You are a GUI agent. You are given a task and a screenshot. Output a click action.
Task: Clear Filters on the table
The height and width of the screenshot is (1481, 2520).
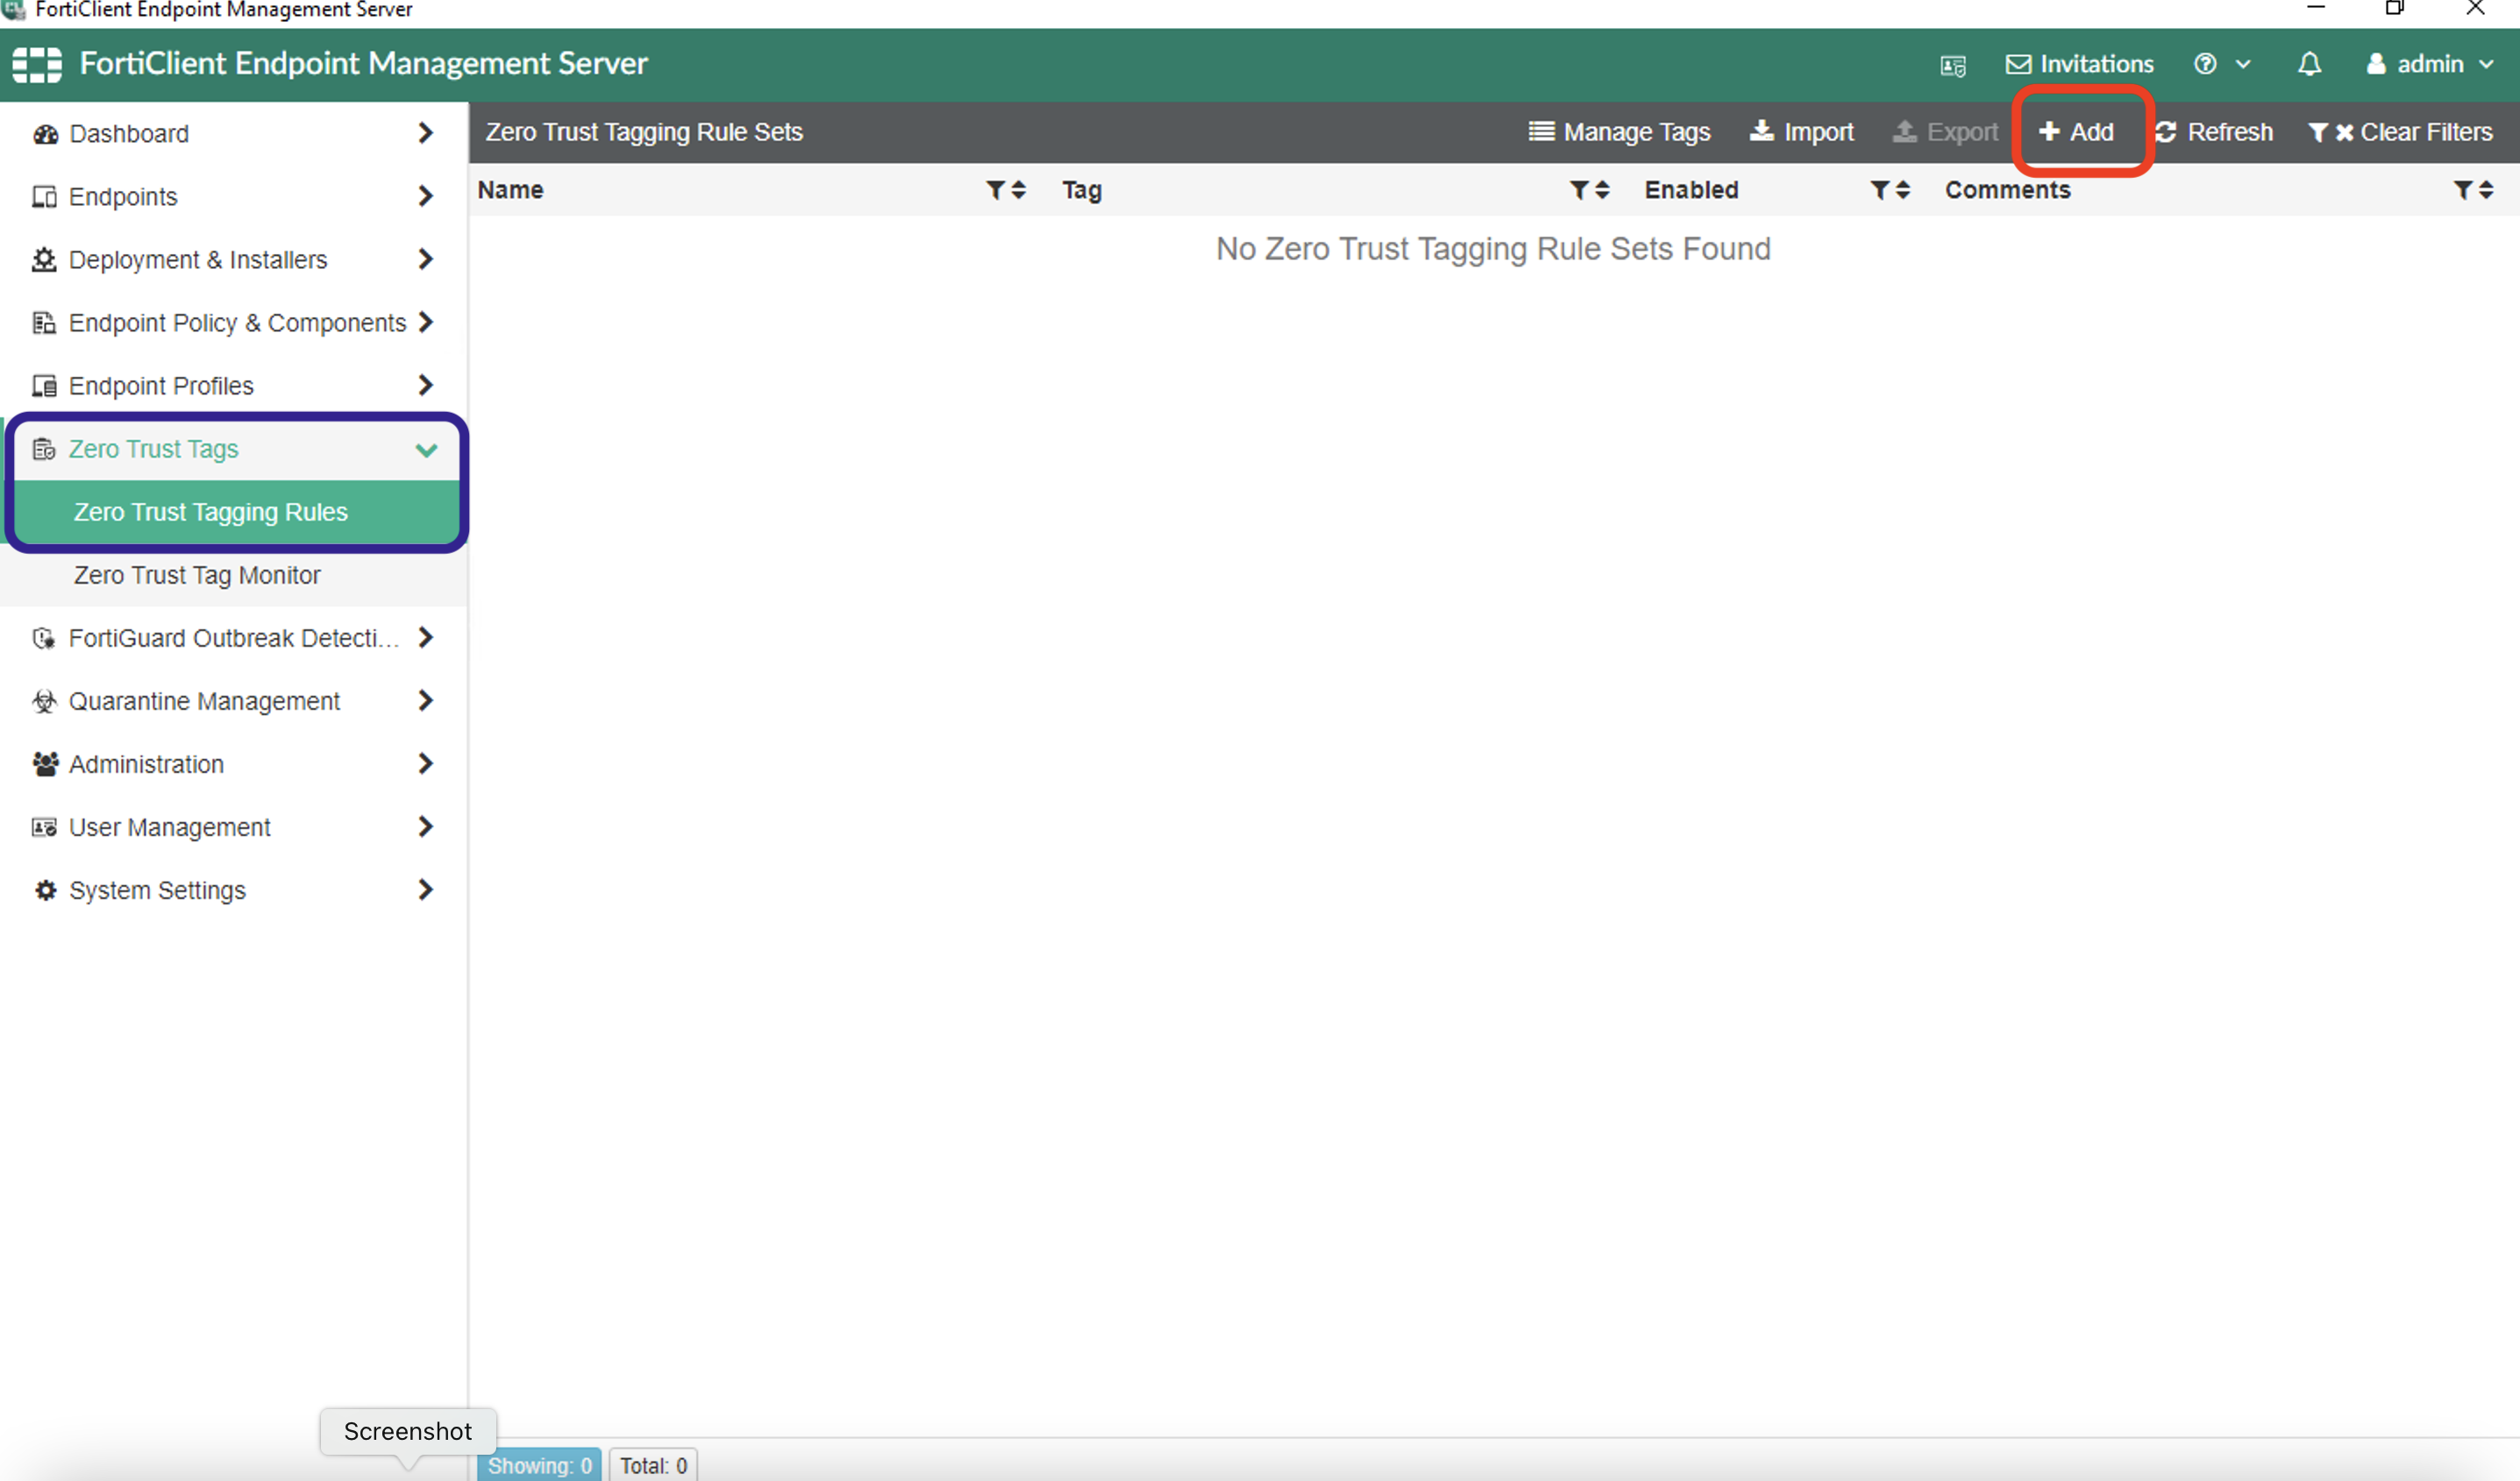(2399, 132)
